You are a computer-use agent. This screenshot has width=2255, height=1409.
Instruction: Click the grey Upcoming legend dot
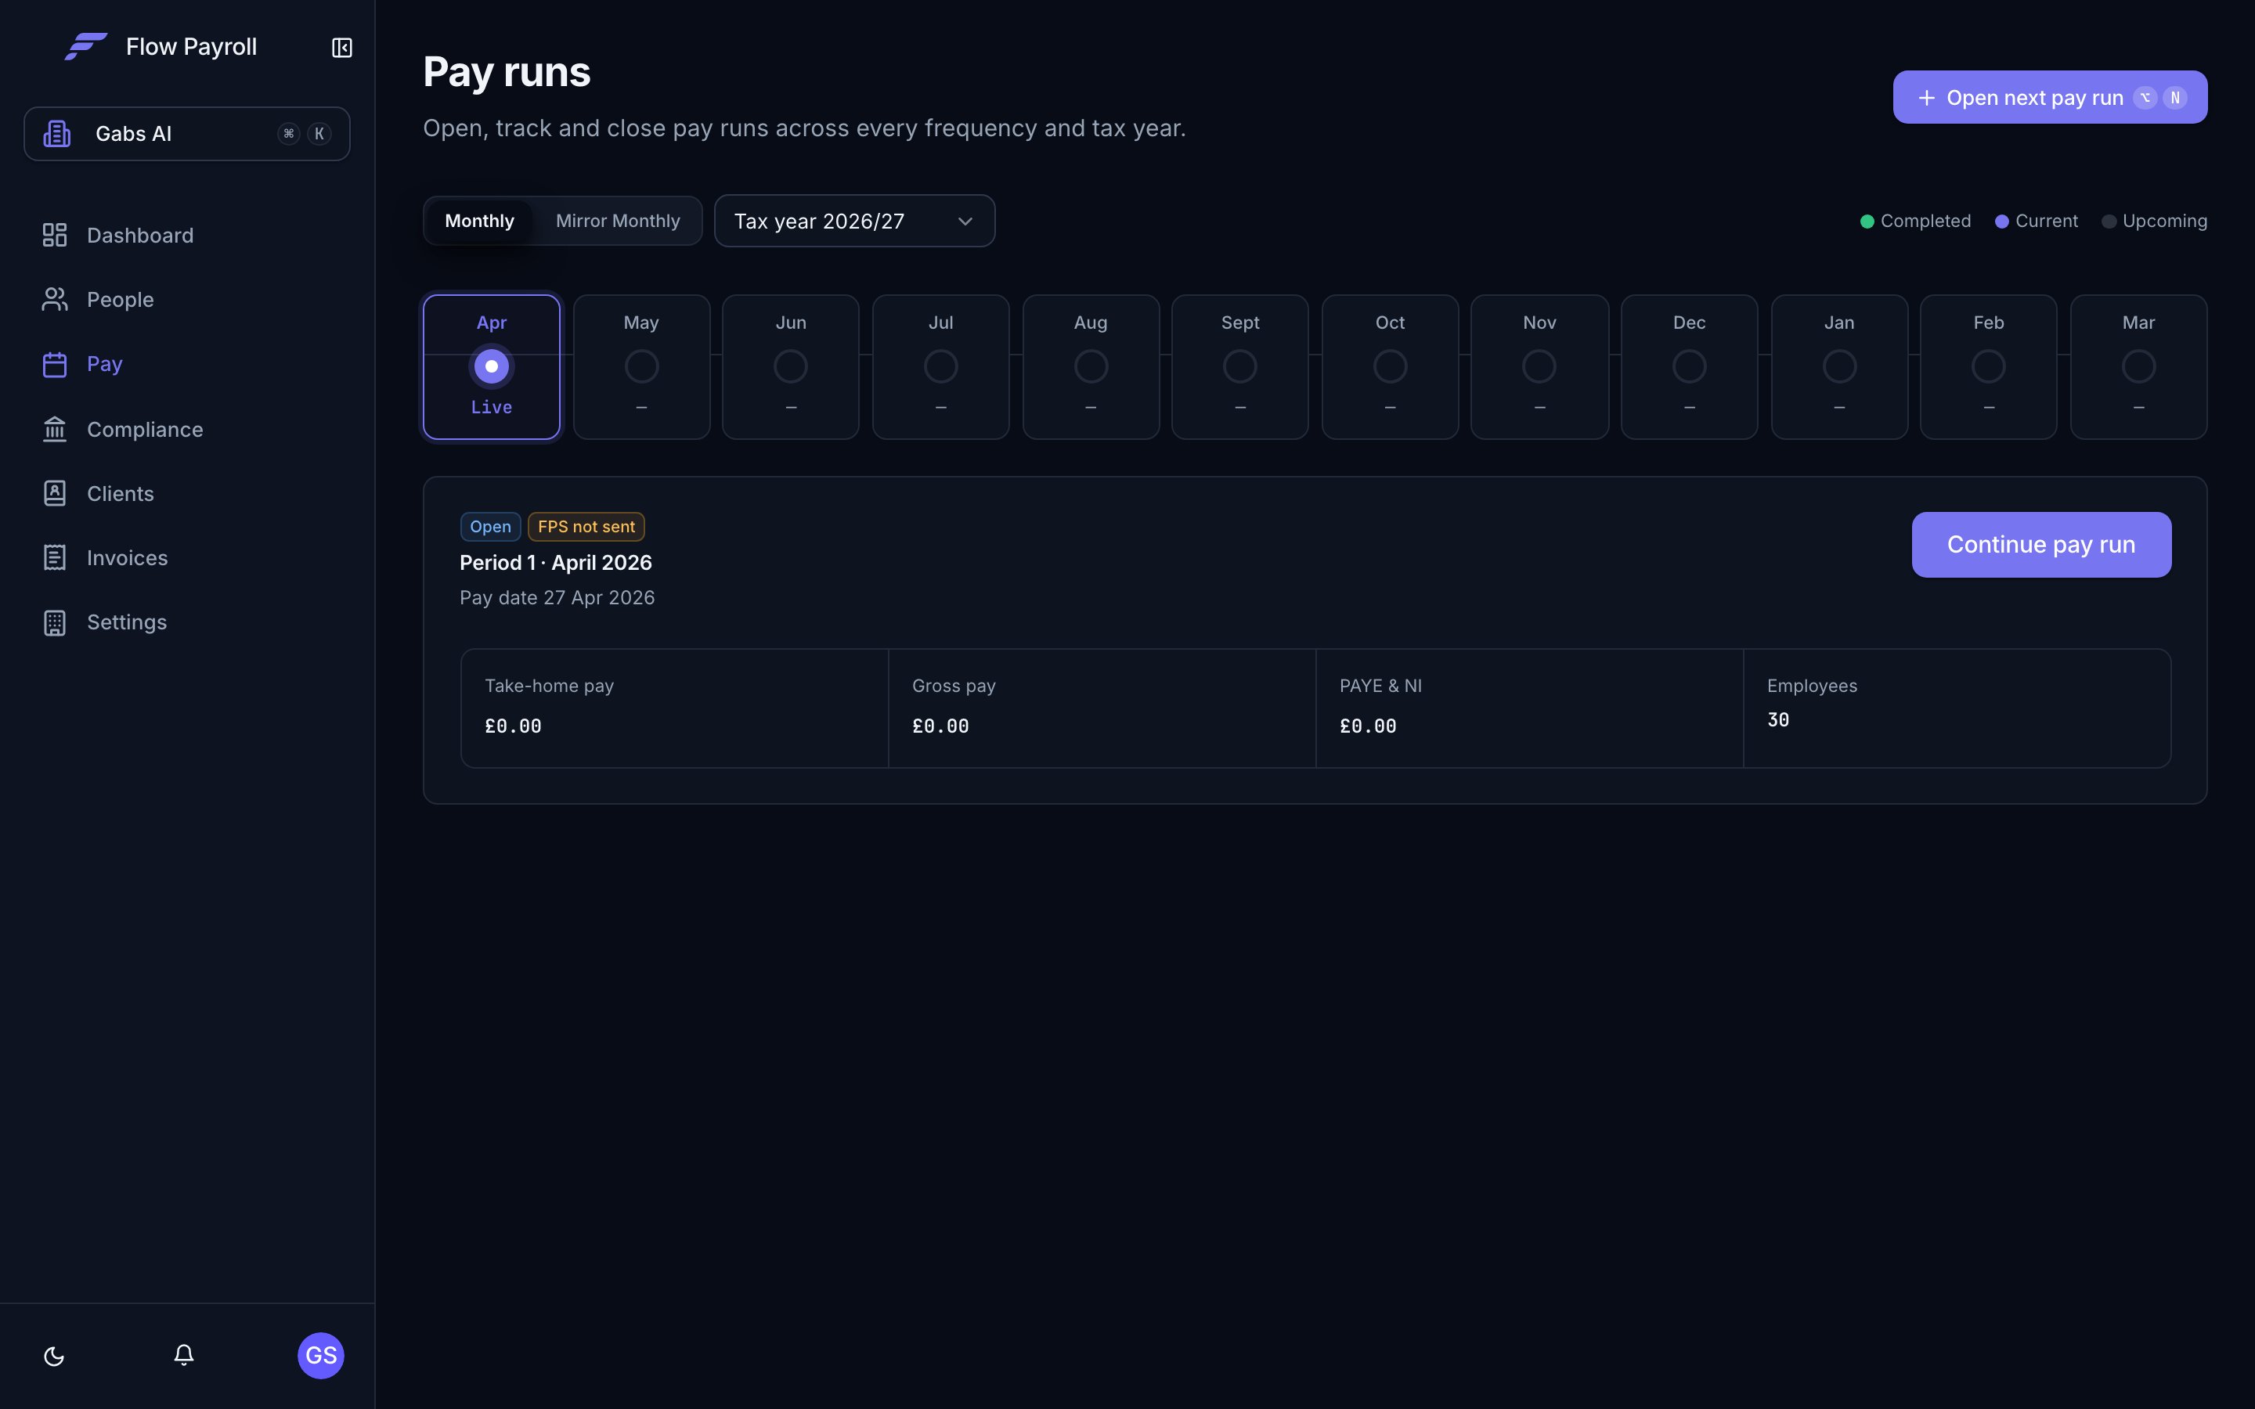[2109, 222]
